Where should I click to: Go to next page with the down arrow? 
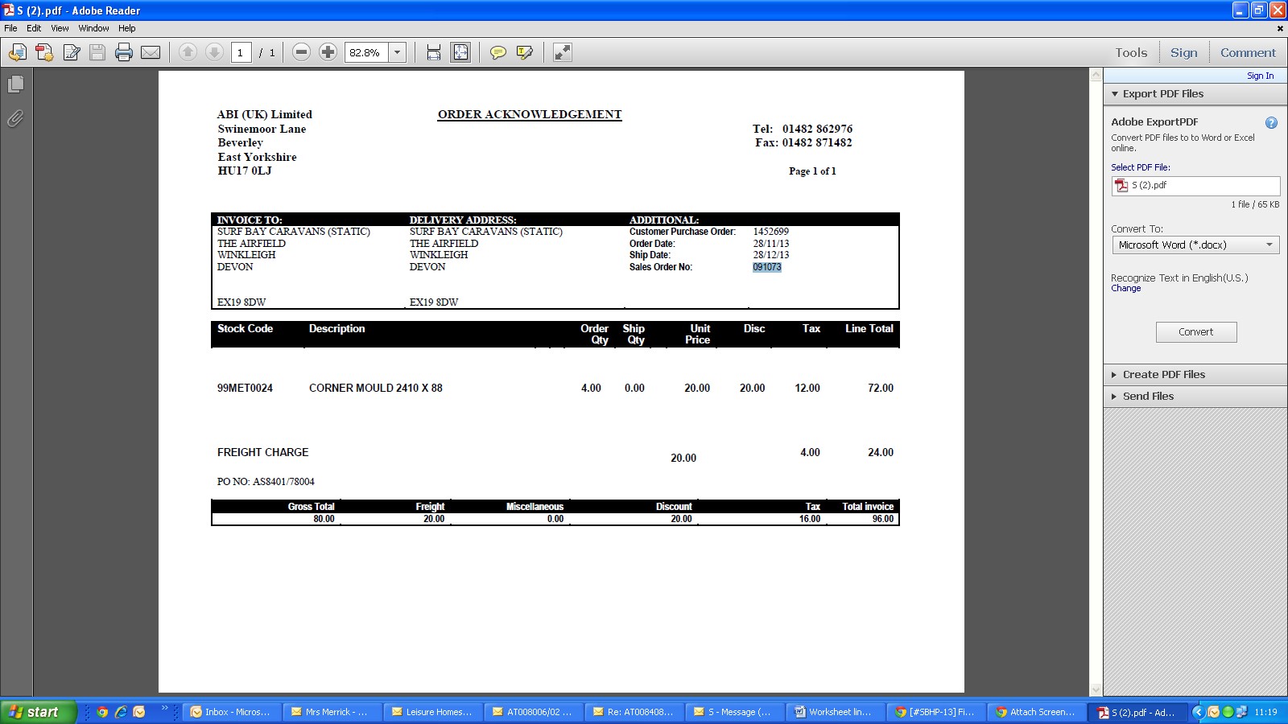tap(214, 52)
